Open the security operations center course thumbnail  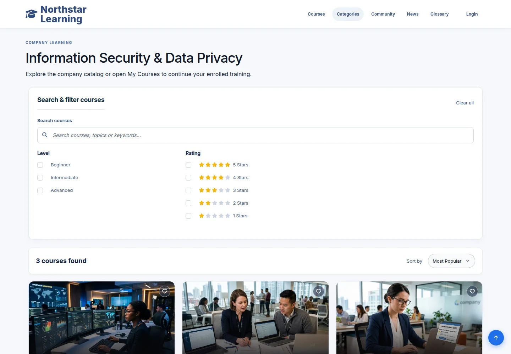pyautogui.click(x=101, y=318)
